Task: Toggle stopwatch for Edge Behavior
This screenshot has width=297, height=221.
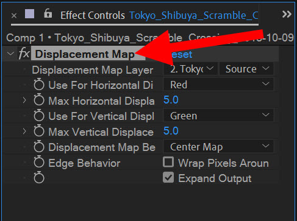Action: tap(39, 162)
